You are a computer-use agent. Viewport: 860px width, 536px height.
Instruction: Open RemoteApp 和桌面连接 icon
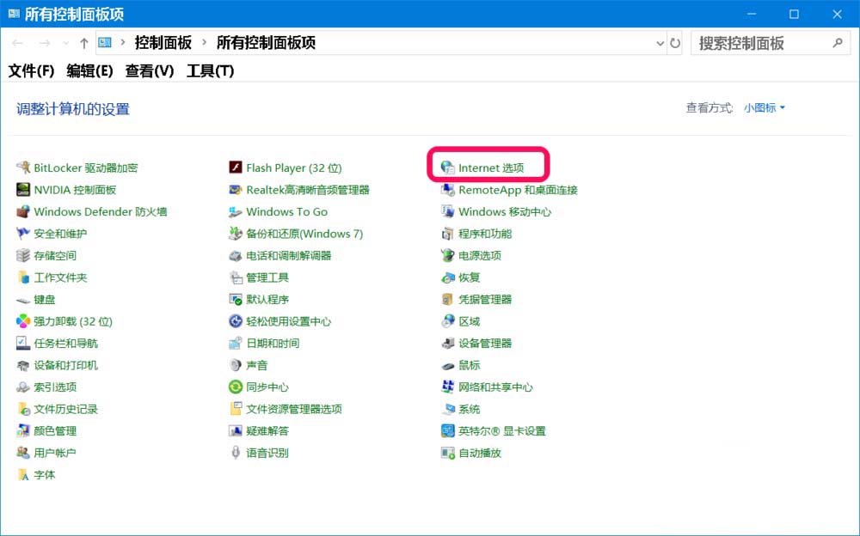(447, 190)
